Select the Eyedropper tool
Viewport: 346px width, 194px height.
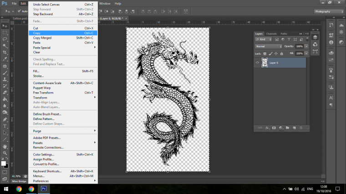[x=5, y=59]
